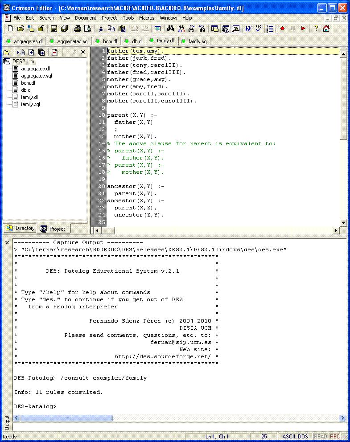350x442 pixels.
Task: Click editor horizontal scrollbar right arrow
Action: click(336, 230)
